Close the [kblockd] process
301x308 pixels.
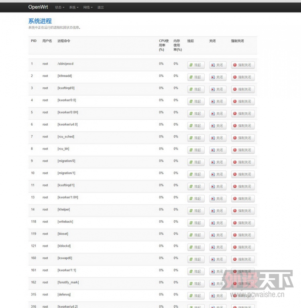218,247
